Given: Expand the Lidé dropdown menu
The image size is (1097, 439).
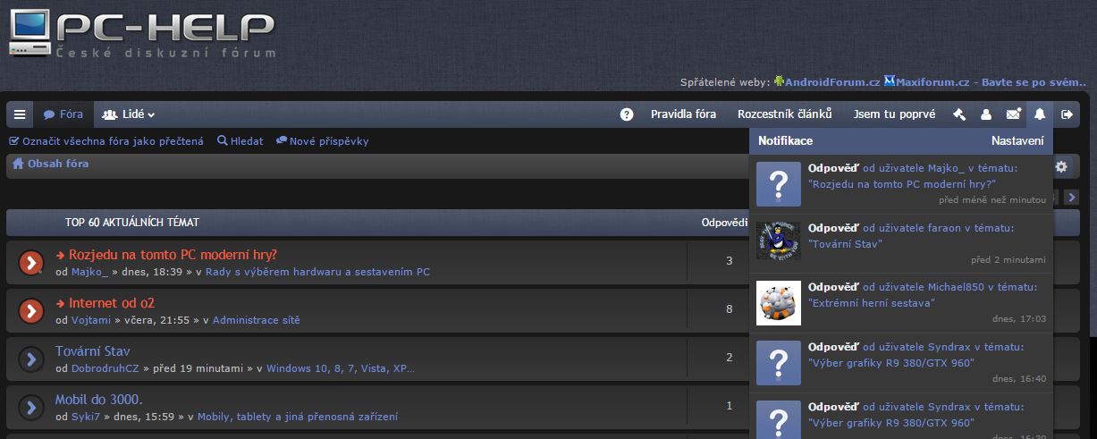Looking at the screenshot, I should [129, 114].
